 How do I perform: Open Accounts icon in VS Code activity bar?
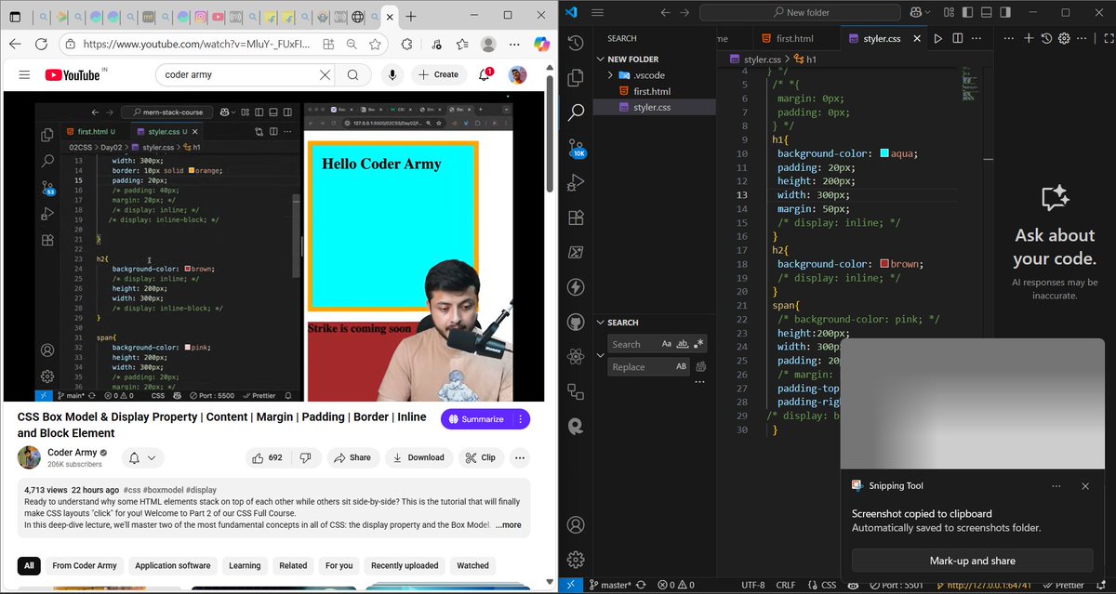pos(576,525)
